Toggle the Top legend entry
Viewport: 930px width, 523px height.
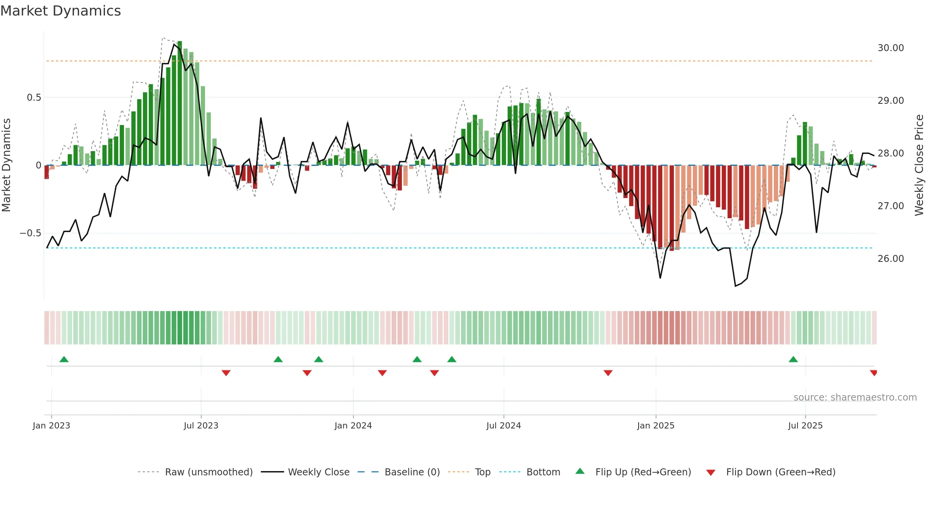(x=469, y=472)
